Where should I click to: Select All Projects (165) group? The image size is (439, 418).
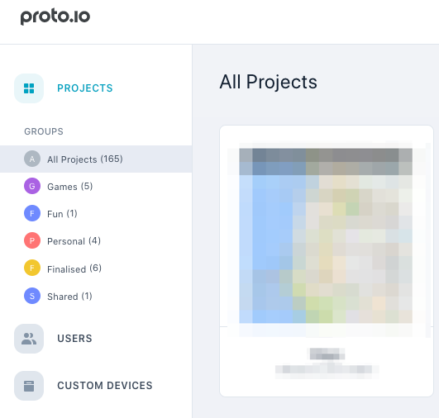(x=96, y=159)
